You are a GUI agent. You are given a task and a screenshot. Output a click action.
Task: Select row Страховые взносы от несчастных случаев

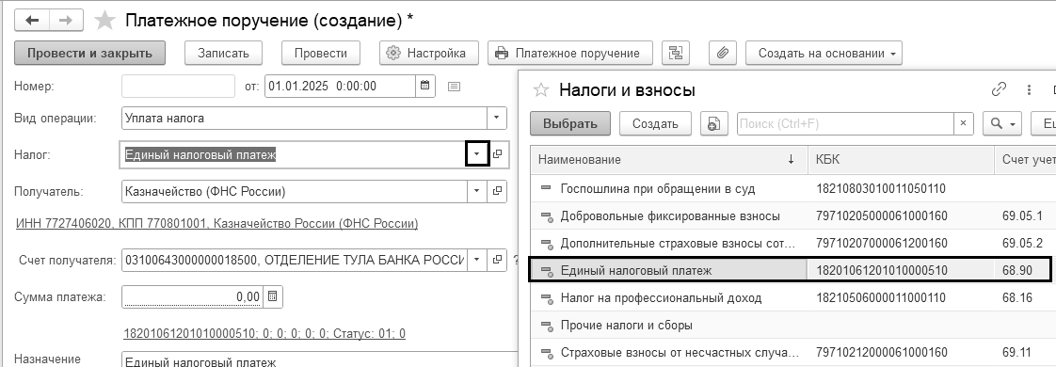click(792, 352)
